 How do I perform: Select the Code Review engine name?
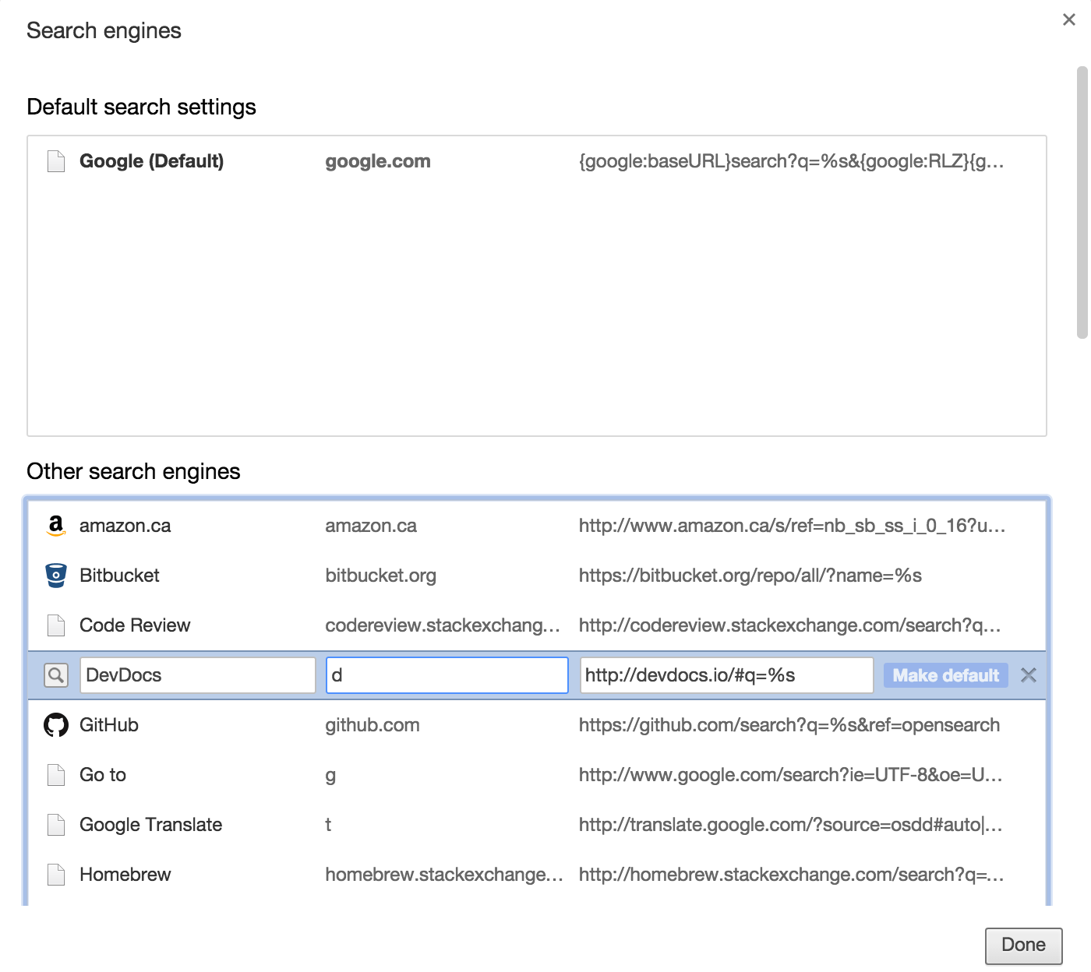135,625
